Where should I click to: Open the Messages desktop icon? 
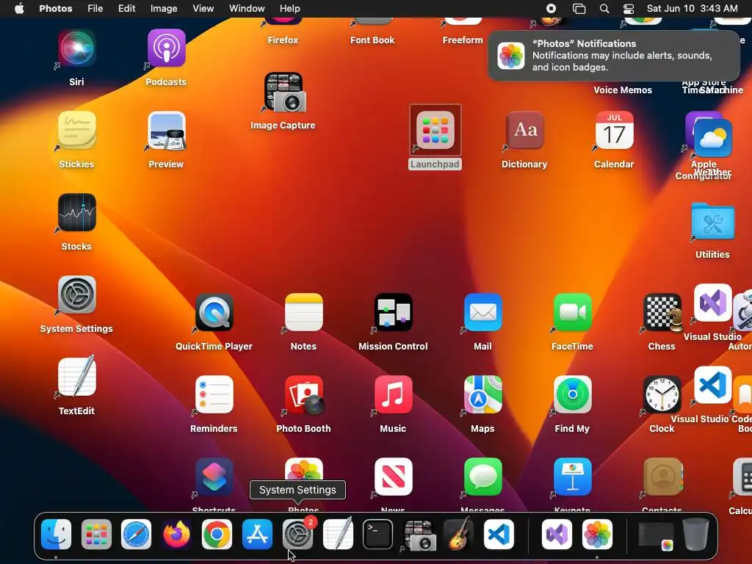pyautogui.click(x=483, y=477)
